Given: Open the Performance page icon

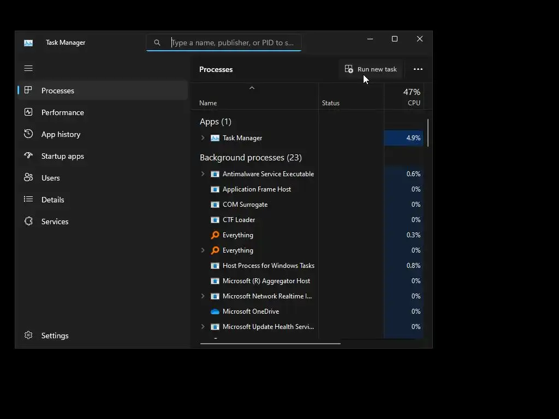Looking at the screenshot, I should [28, 112].
